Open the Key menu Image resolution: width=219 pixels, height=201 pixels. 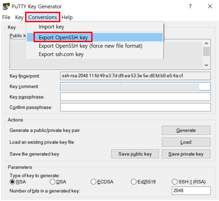click(x=19, y=17)
